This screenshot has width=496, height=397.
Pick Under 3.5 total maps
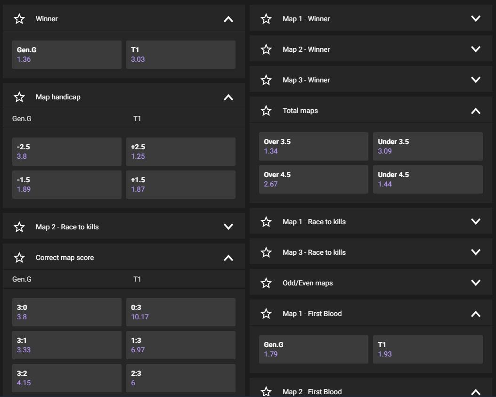click(x=428, y=146)
